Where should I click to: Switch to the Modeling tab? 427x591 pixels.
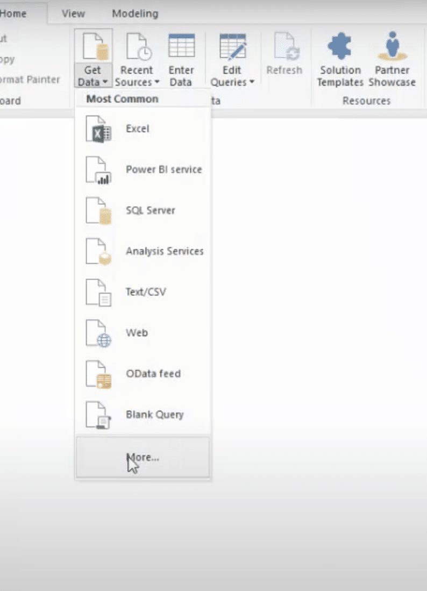tap(135, 13)
